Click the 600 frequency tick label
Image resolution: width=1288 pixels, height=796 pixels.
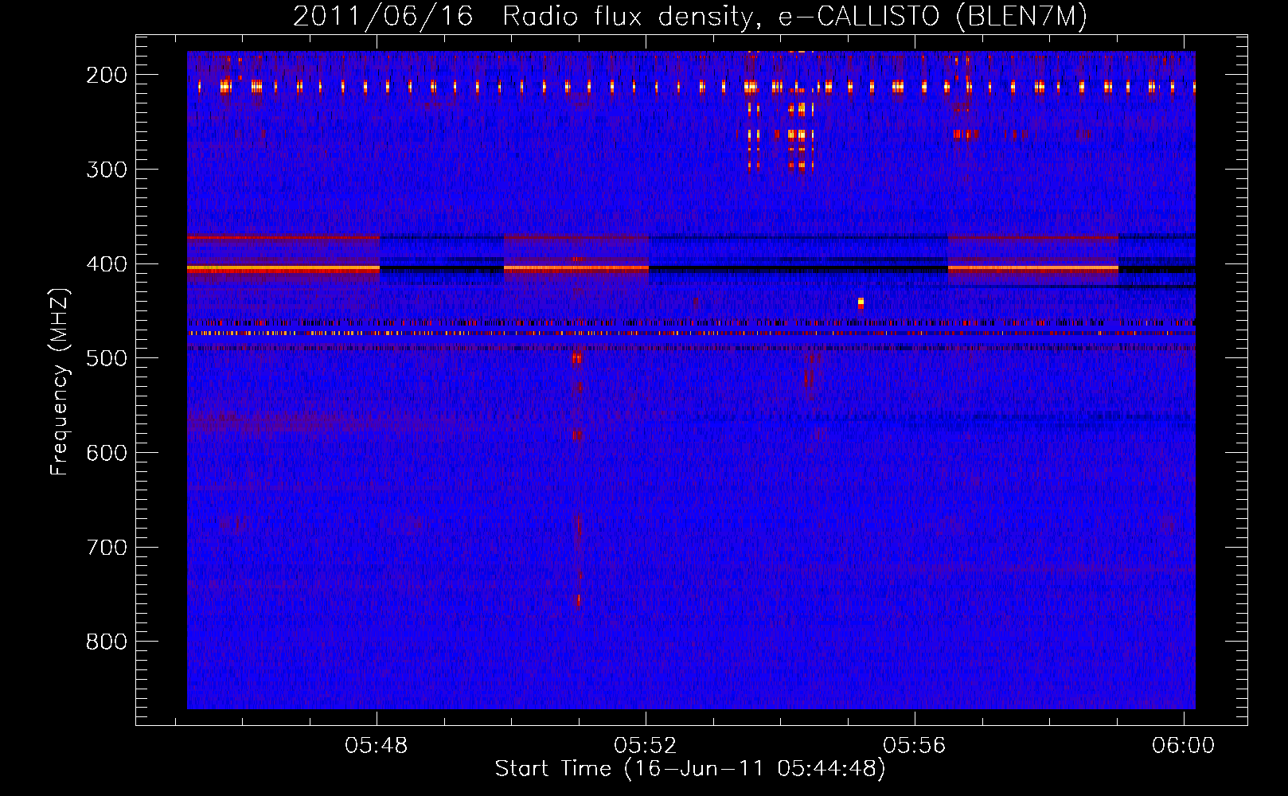point(107,453)
